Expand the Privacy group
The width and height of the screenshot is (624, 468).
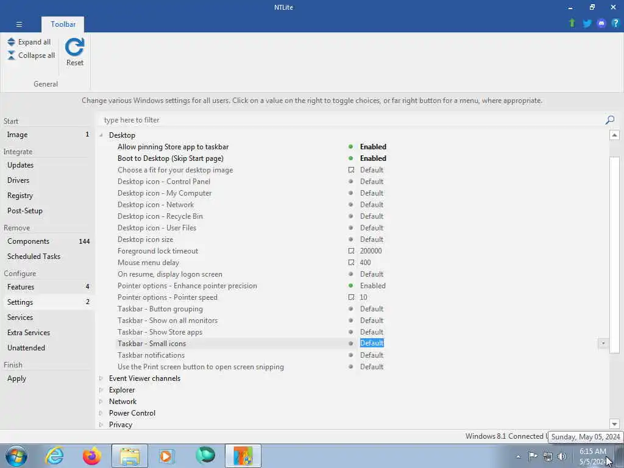(x=101, y=425)
